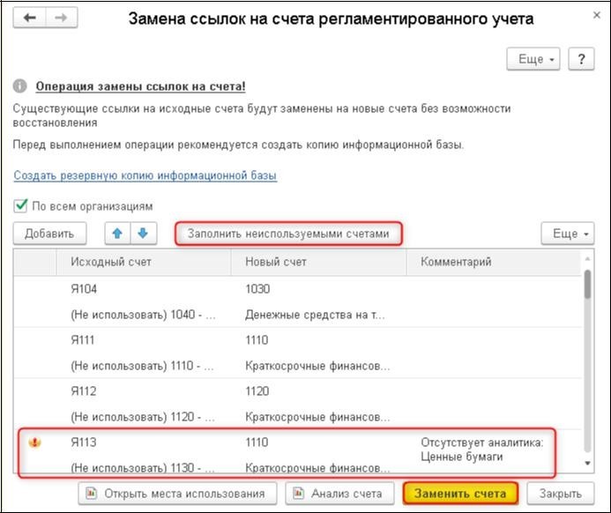Open Создать резервную копию информационной базы link

click(145, 175)
